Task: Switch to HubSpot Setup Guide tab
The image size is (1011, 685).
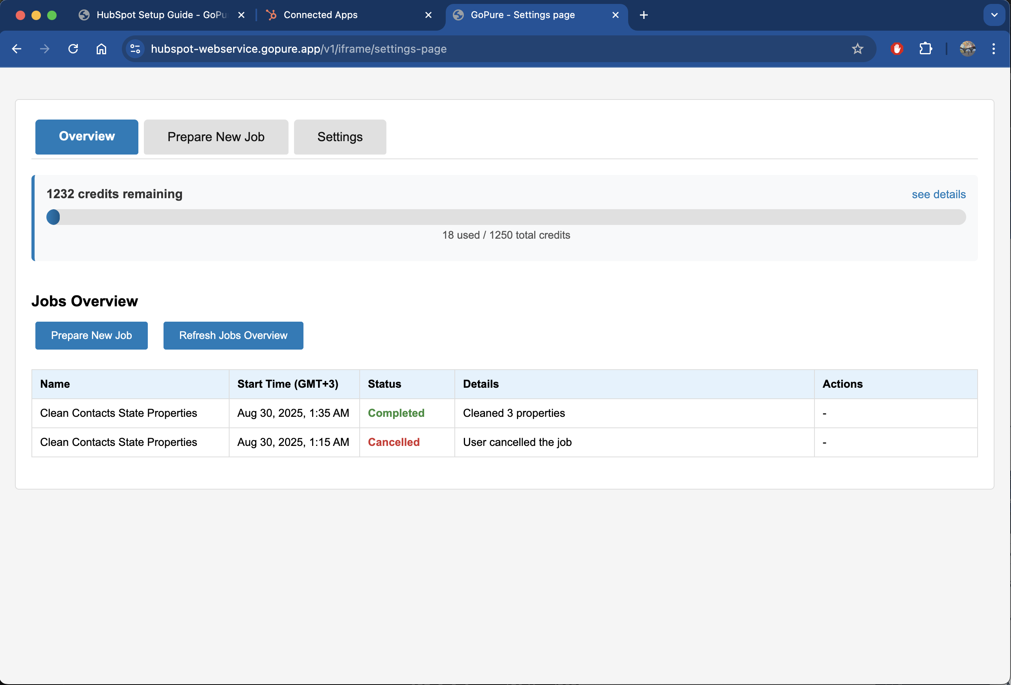Action: point(161,15)
